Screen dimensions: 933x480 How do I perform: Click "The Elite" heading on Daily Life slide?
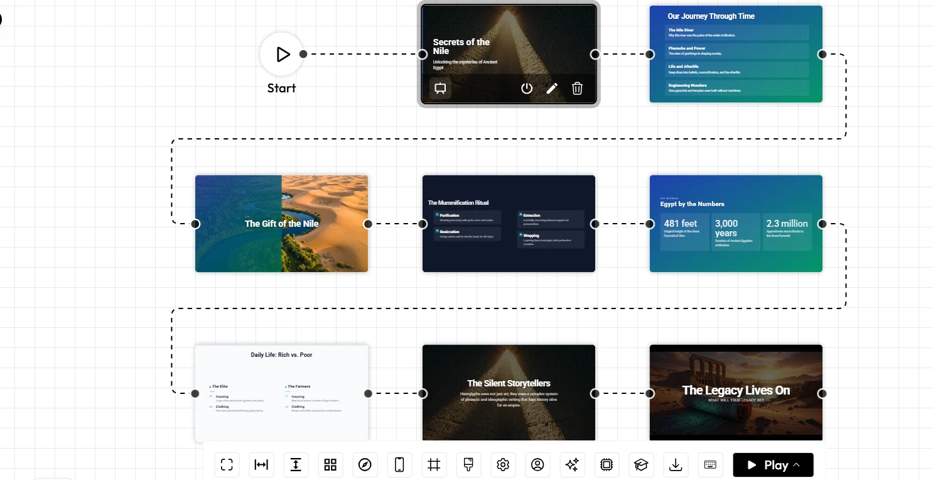220,387
